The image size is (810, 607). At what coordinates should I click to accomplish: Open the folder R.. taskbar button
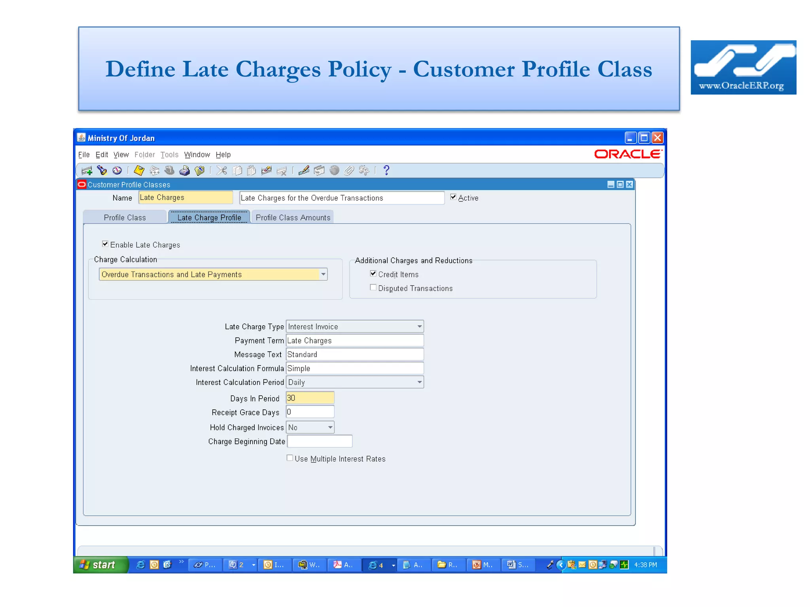[x=449, y=565]
